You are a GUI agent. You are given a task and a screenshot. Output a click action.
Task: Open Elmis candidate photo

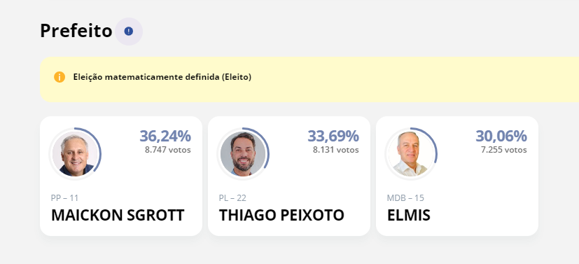[411, 153]
